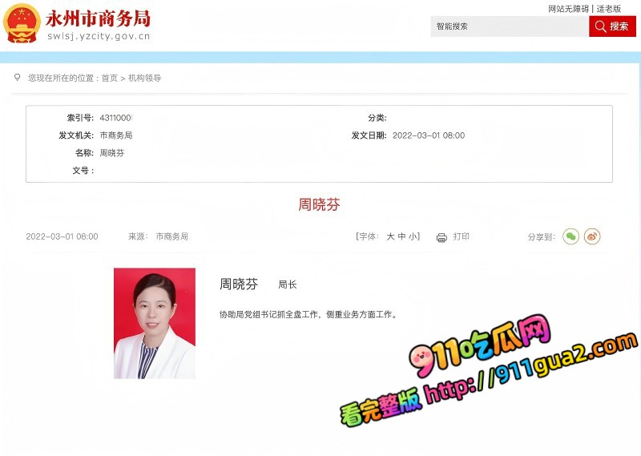Share to WeChat via green icon
This screenshot has width=641, height=456.
(x=570, y=236)
